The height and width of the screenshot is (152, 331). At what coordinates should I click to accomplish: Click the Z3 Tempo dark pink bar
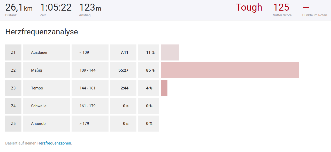tap(164, 88)
